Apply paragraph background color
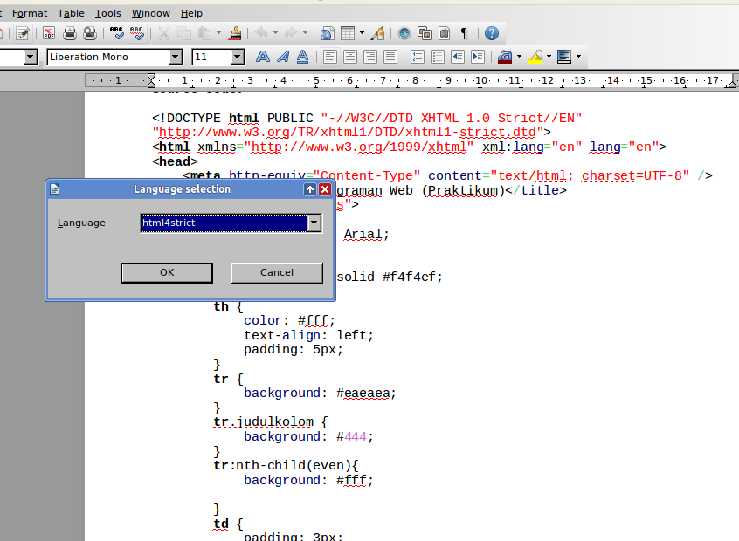This screenshot has width=739, height=541. pyautogui.click(x=564, y=57)
